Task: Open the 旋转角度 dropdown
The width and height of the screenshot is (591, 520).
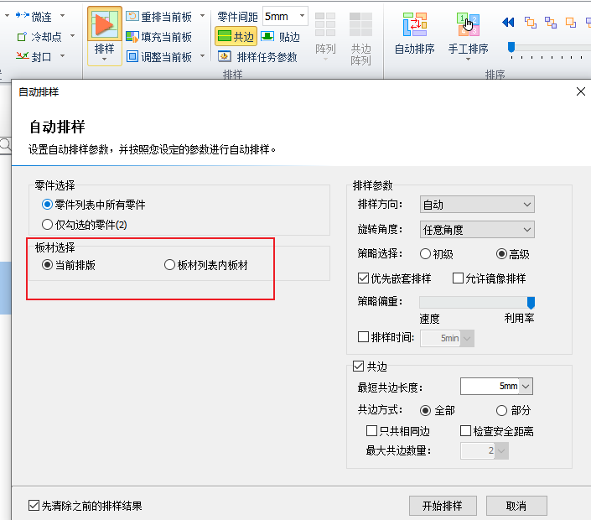Action: (x=477, y=229)
